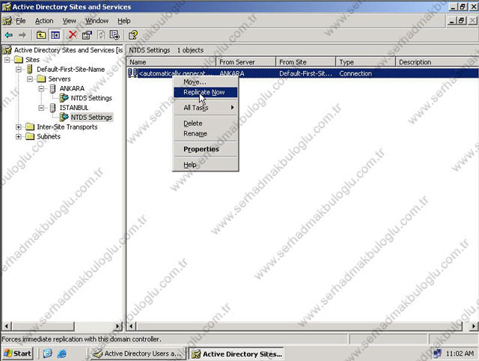
Task: Click the MMC icon in menu bar
Action: pos(7,21)
